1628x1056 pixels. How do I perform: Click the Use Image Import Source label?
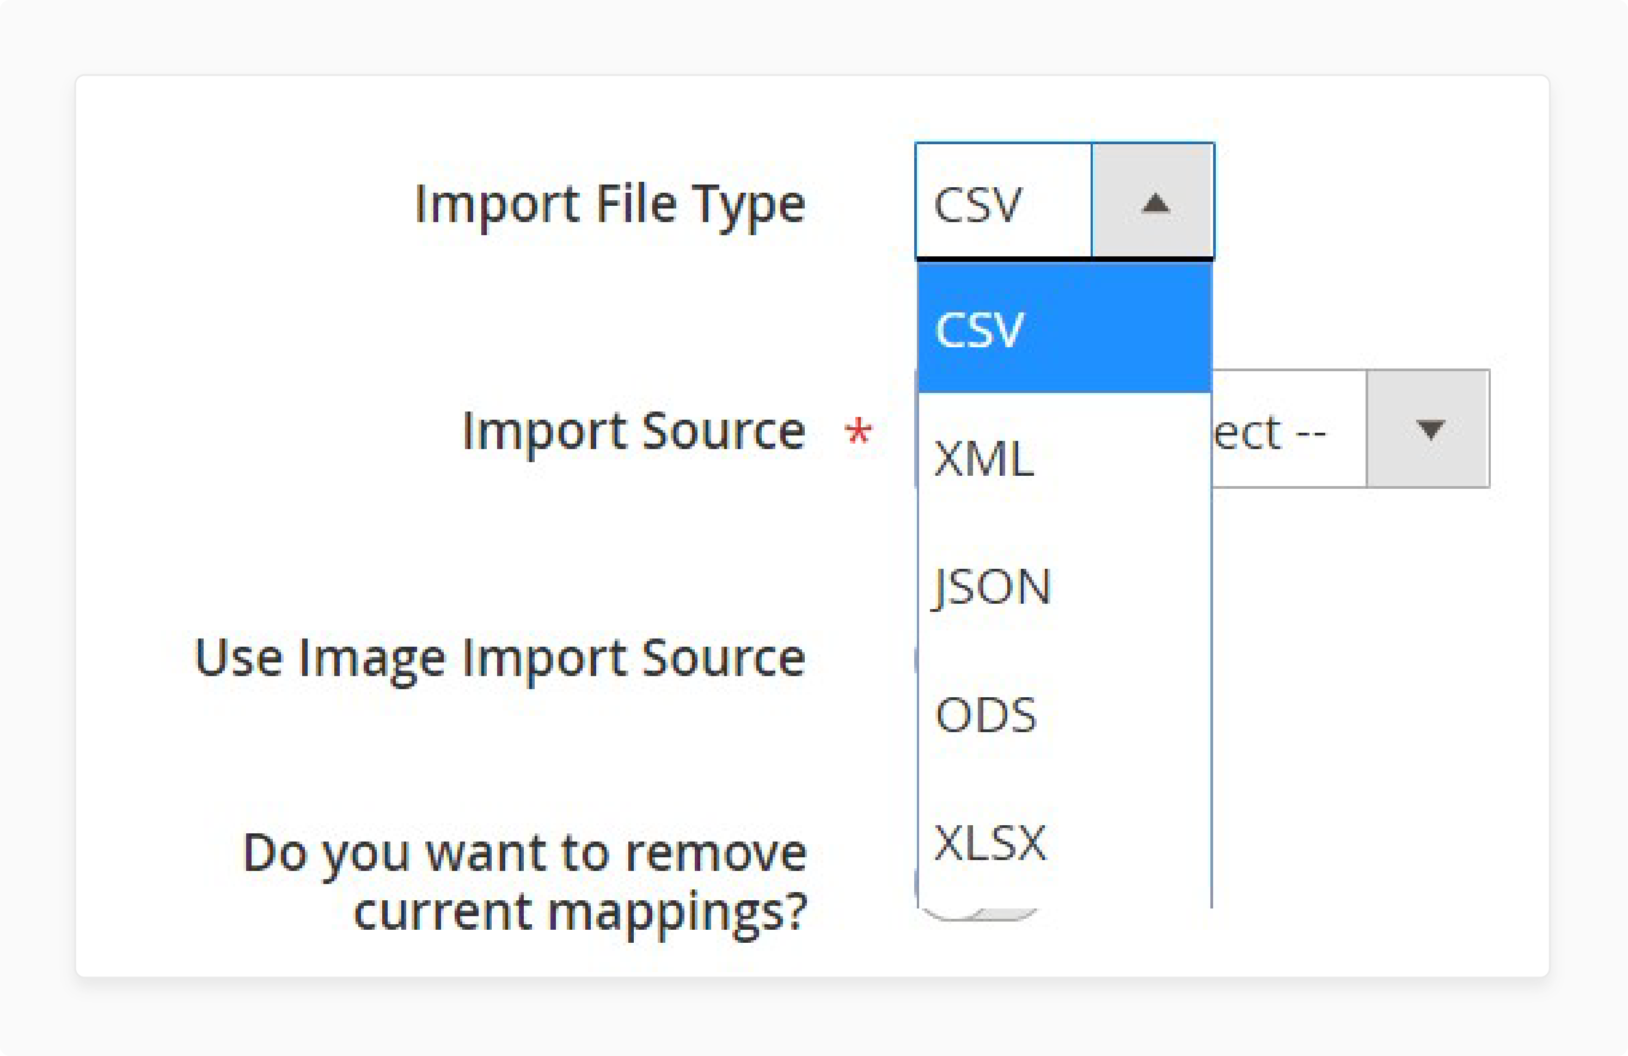click(x=500, y=659)
